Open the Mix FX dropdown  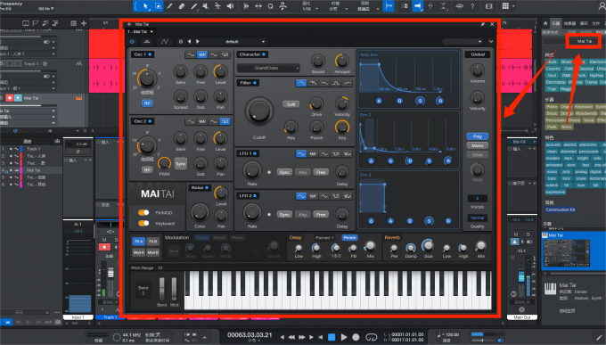point(521,142)
